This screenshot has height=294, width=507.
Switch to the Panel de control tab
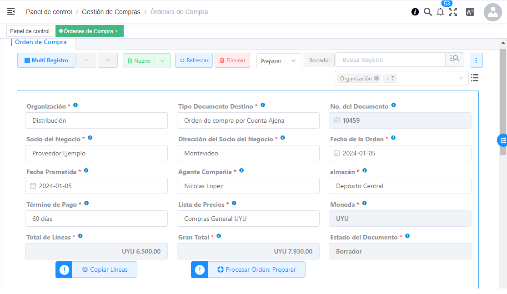pos(30,31)
